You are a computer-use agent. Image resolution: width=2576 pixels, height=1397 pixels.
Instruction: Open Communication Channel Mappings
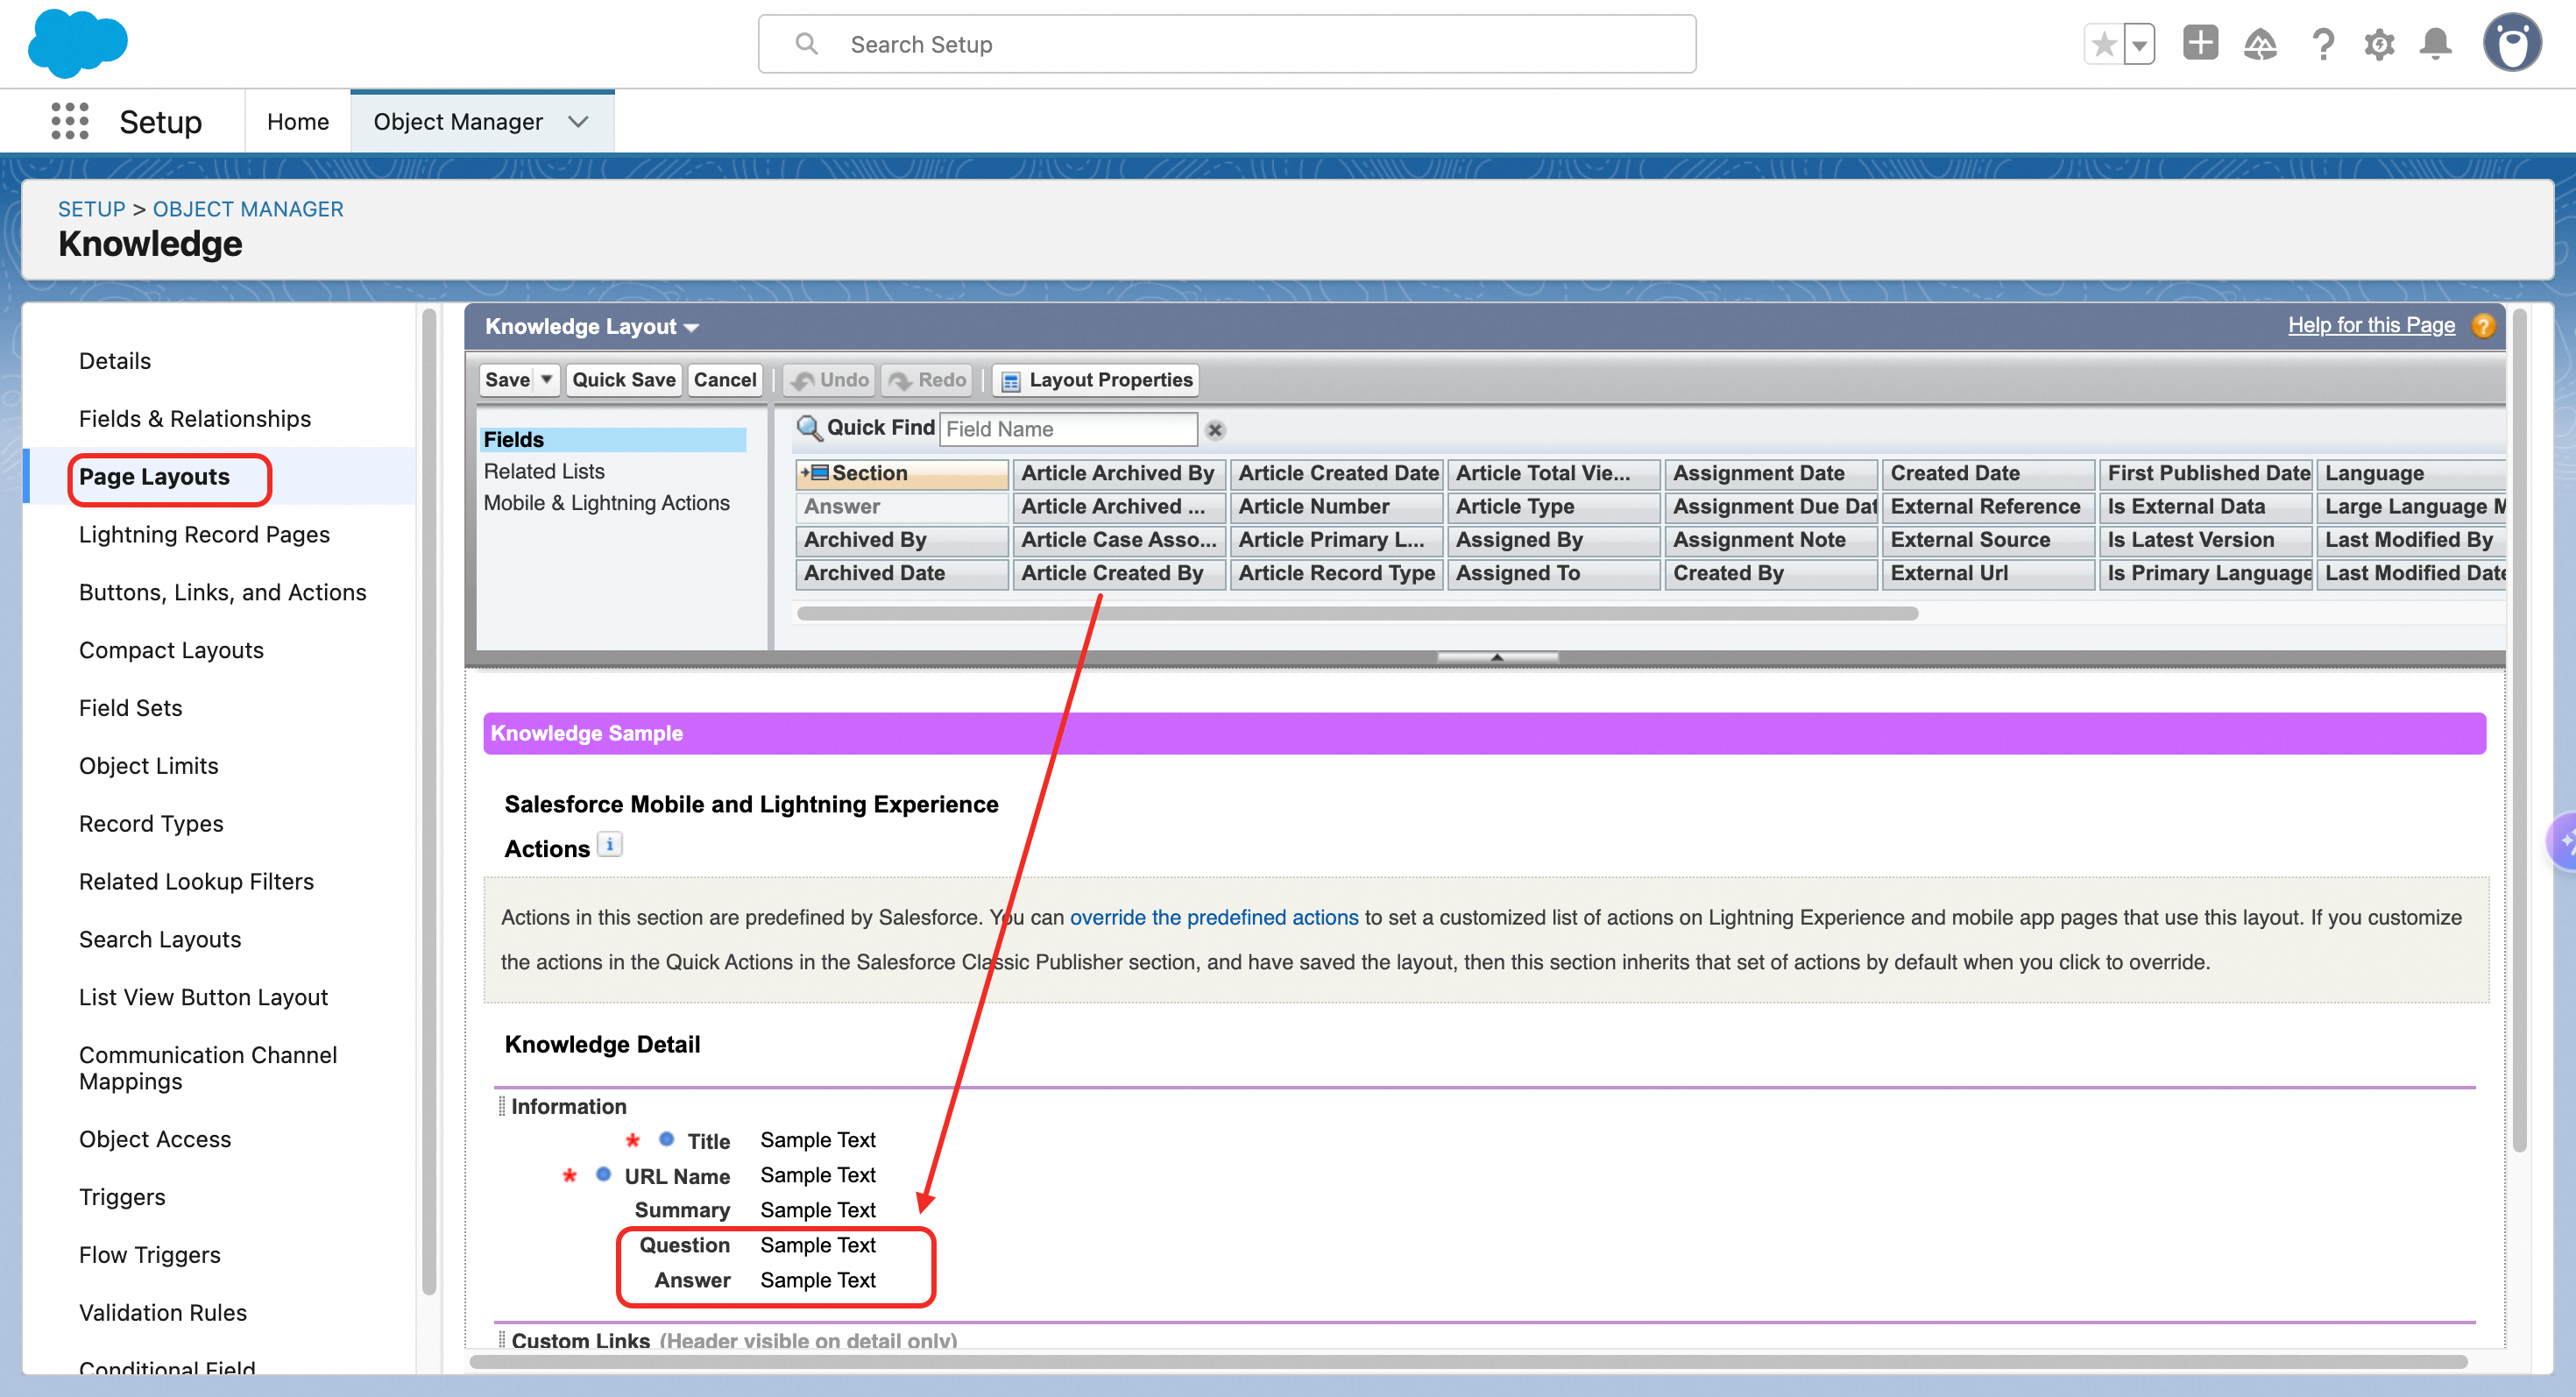[x=208, y=1068]
